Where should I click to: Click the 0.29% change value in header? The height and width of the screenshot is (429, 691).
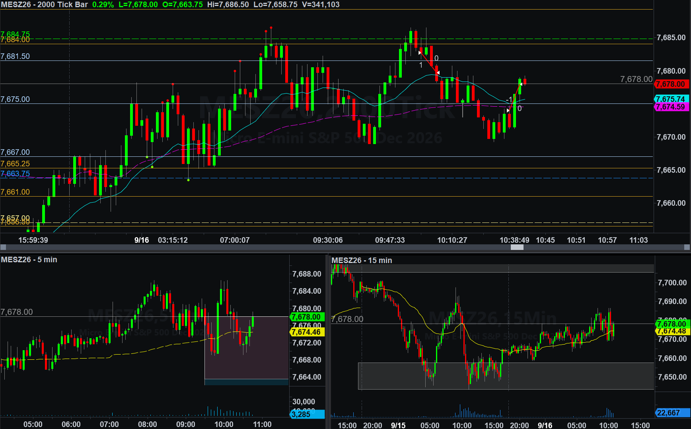click(x=103, y=5)
